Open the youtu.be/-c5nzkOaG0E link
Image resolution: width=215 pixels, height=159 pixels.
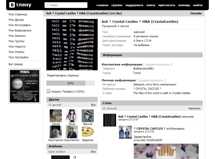pos(148,140)
